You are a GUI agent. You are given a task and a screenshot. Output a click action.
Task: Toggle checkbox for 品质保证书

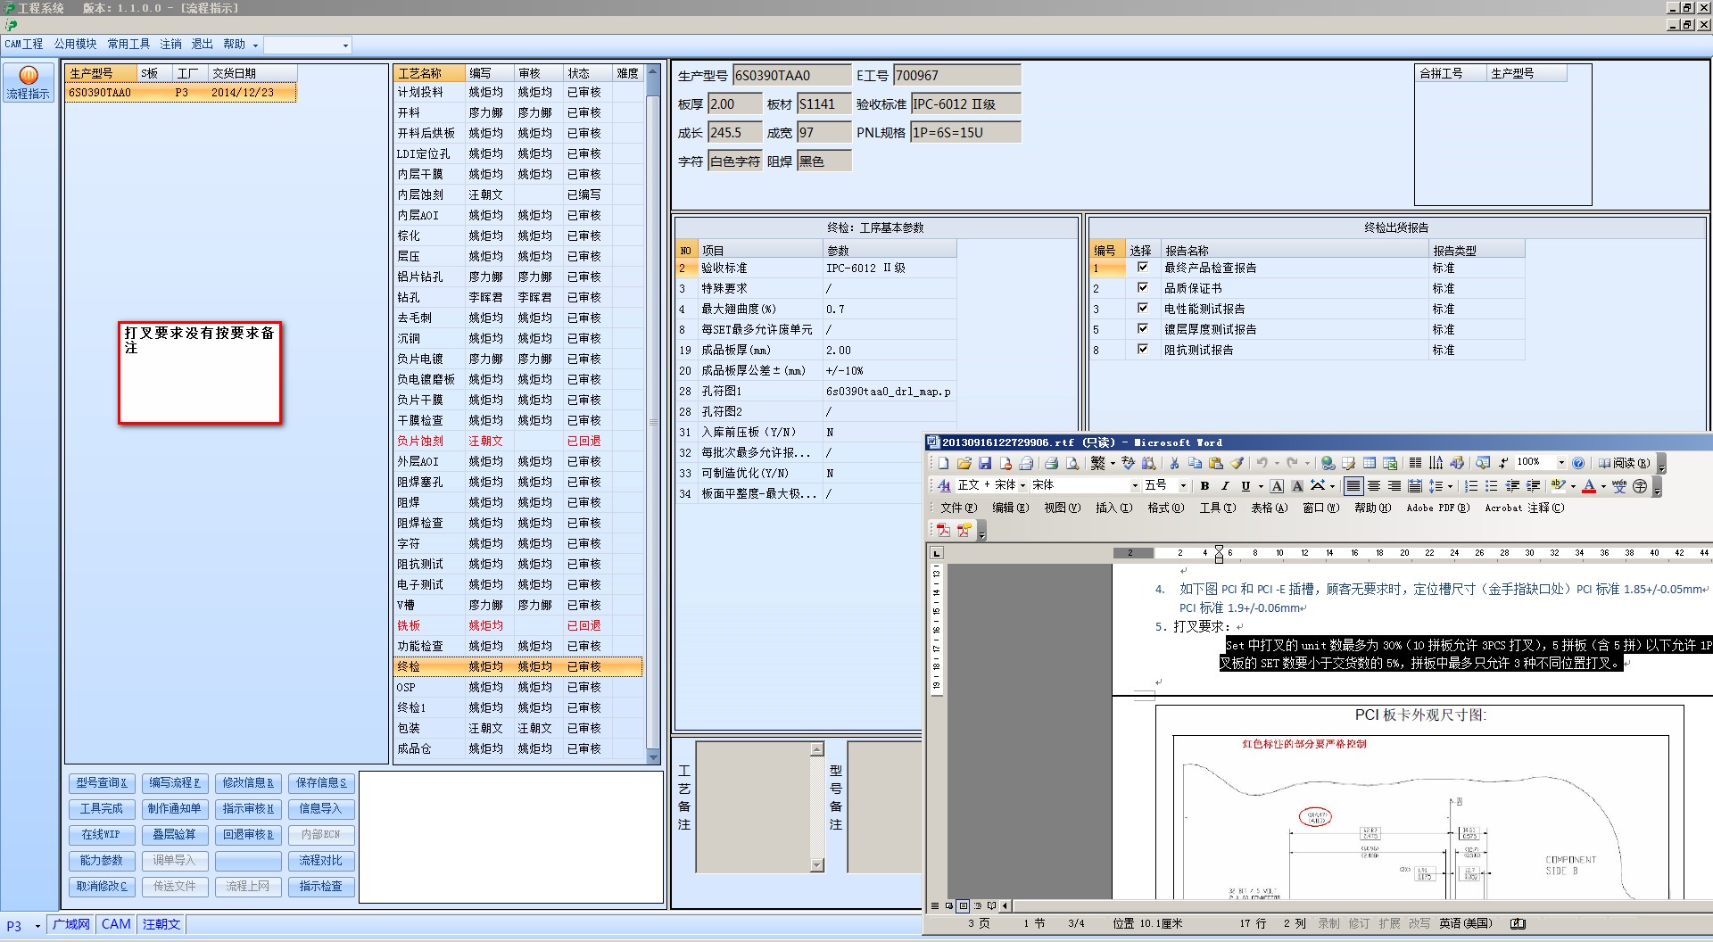(x=1142, y=288)
